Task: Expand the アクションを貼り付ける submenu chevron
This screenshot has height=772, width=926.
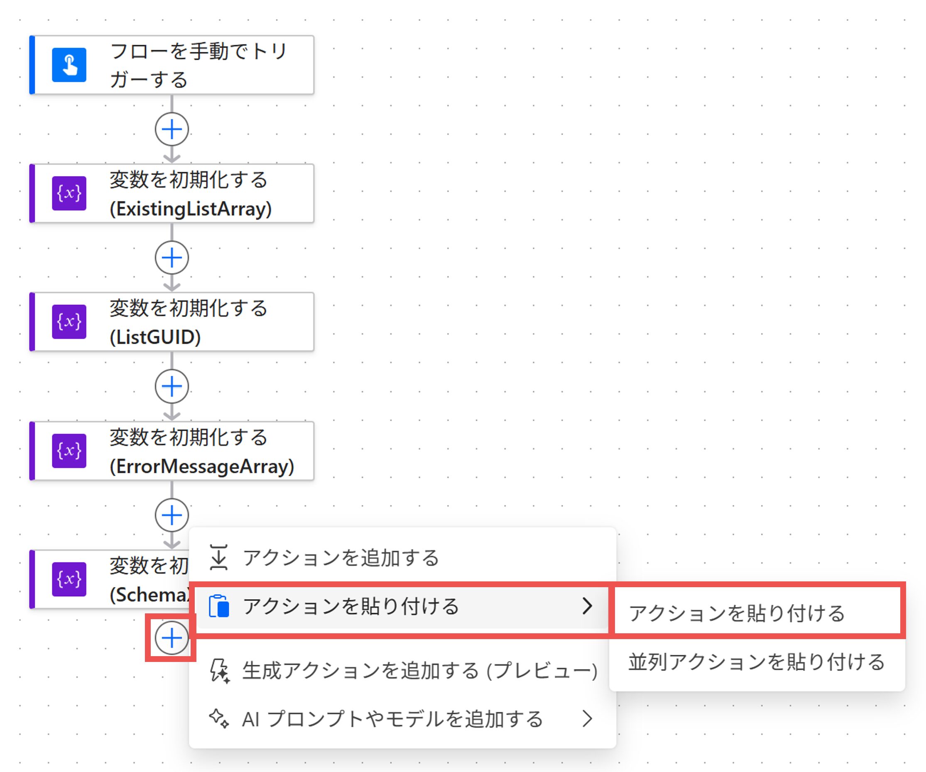Action: (x=587, y=606)
